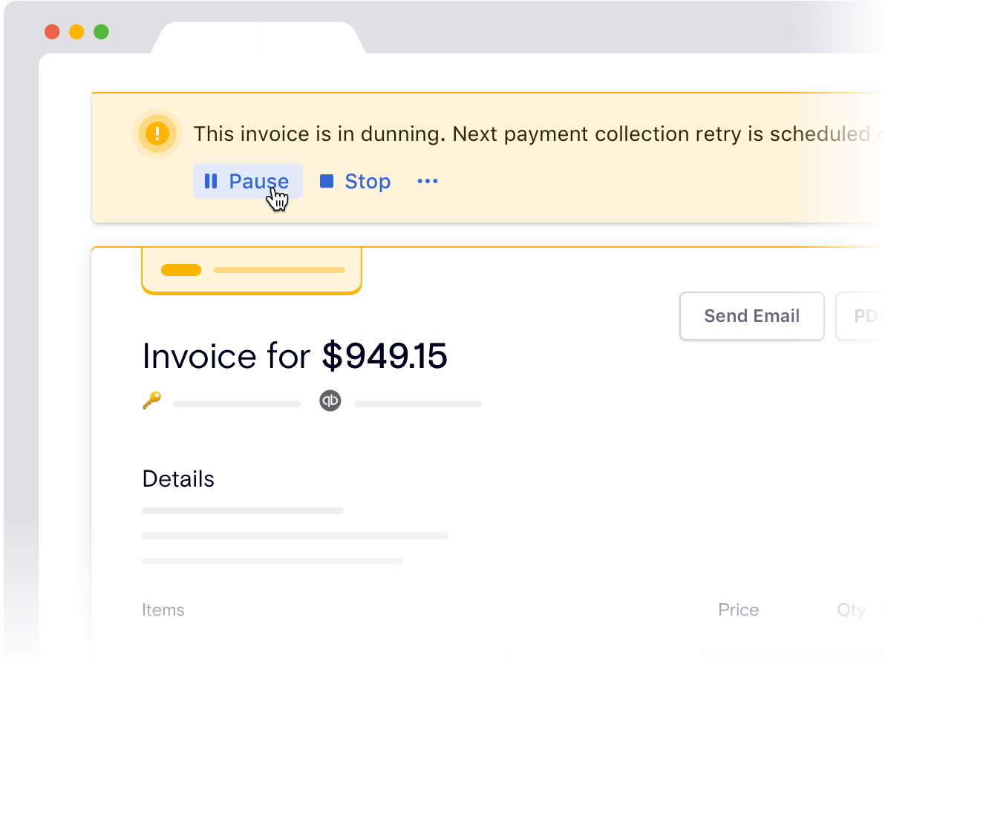Click the warning alert icon in the dunning banner
Image resolution: width=983 pixels, height=816 pixels.
(x=157, y=134)
